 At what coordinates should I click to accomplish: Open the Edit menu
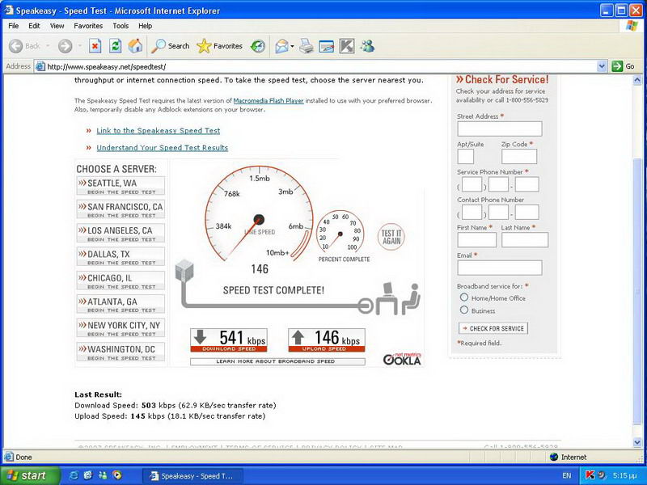[34, 26]
